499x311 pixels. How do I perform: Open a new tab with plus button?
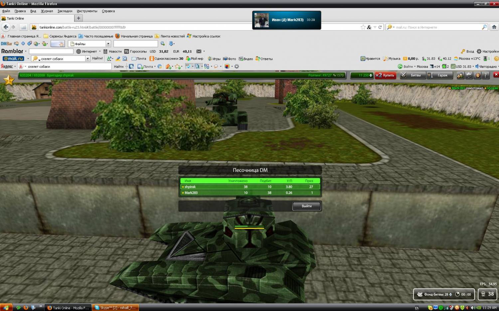[x=79, y=18]
